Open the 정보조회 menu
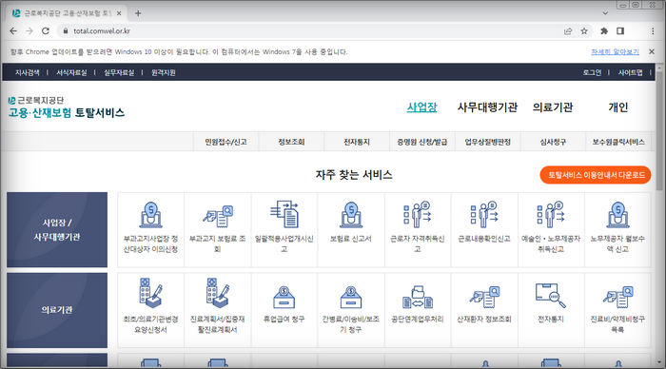This screenshot has width=666, height=369. [291, 142]
